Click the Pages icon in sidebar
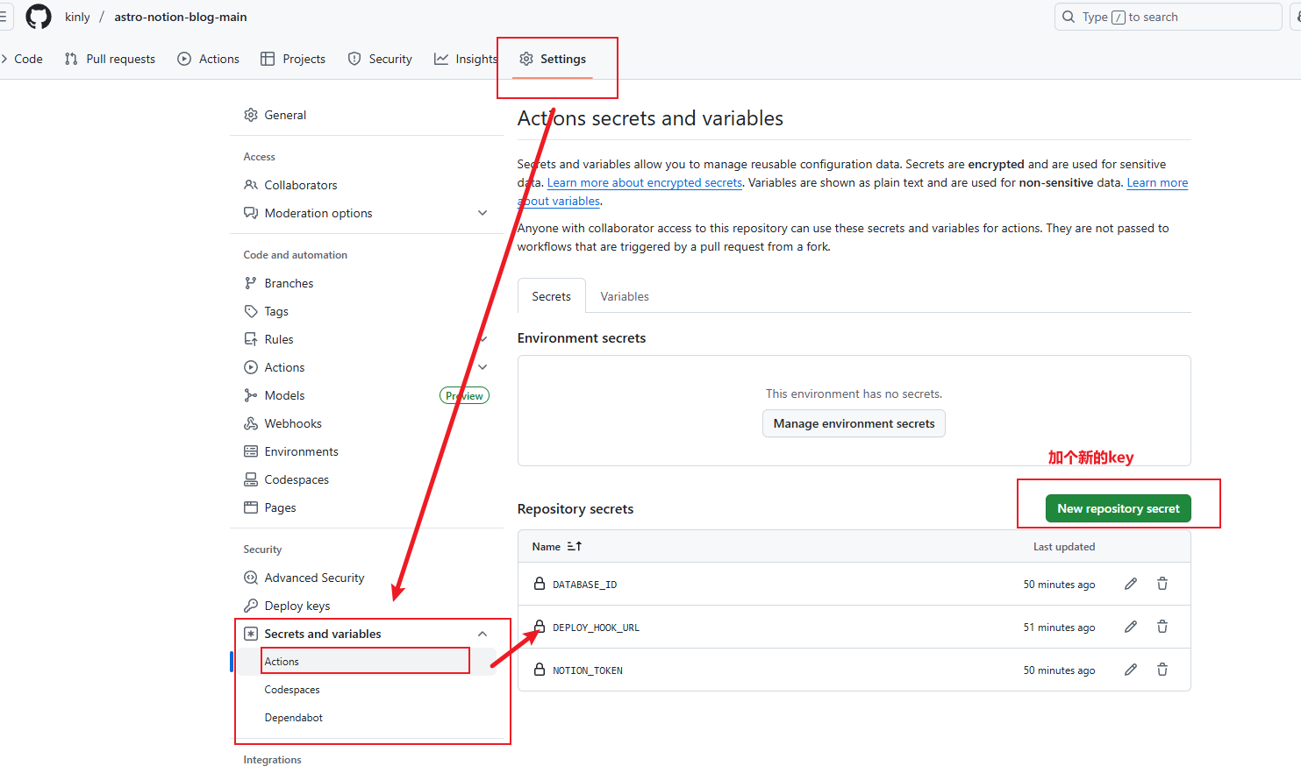 pos(251,507)
